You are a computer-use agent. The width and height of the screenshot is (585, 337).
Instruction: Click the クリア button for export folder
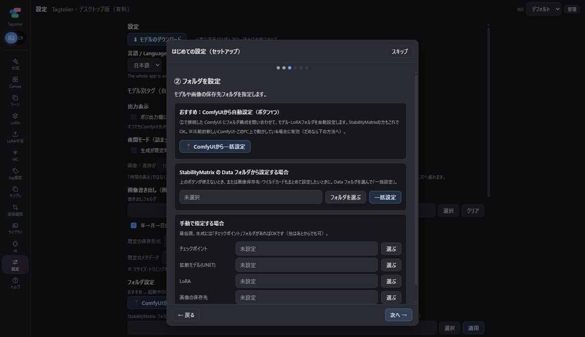(473, 211)
